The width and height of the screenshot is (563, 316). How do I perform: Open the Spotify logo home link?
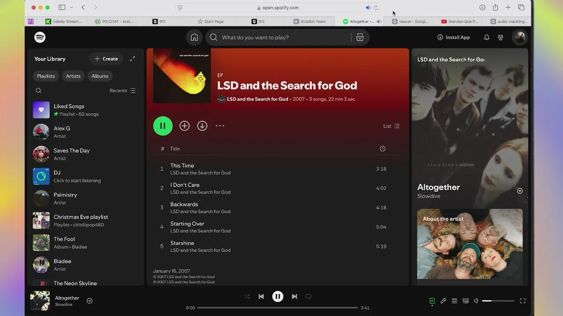[40, 37]
